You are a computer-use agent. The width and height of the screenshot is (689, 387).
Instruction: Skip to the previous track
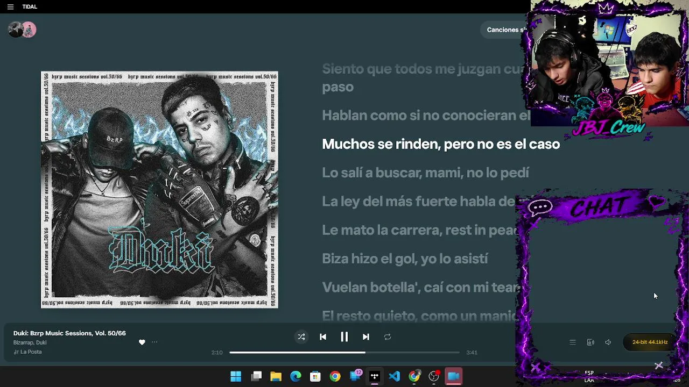tap(323, 337)
